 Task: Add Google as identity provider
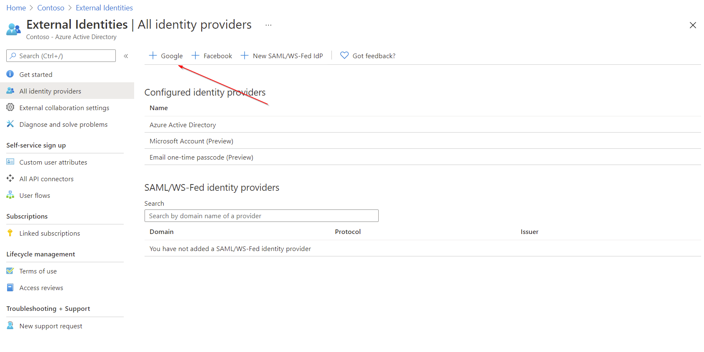point(165,55)
